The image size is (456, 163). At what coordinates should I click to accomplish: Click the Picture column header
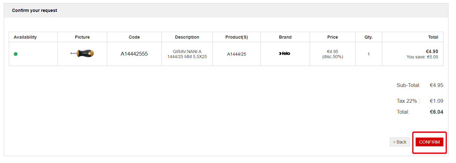(82, 37)
